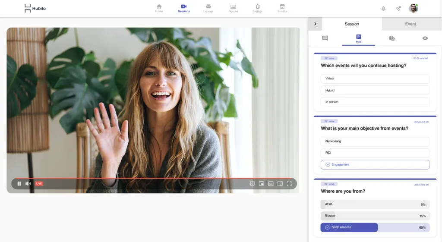This screenshot has height=242, width=442.
Task: Click 'Where are you from?' question
Action: point(343,191)
